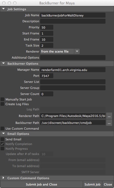
Task: Focus the Additional Options field
Action: (x=73, y=58)
